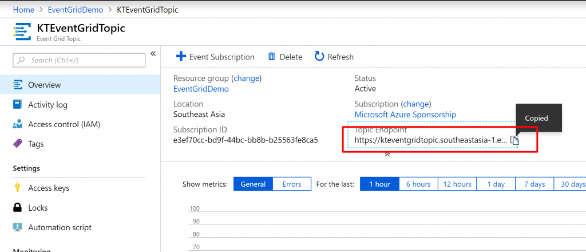Click the magnifier icon in search box

coord(21,60)
